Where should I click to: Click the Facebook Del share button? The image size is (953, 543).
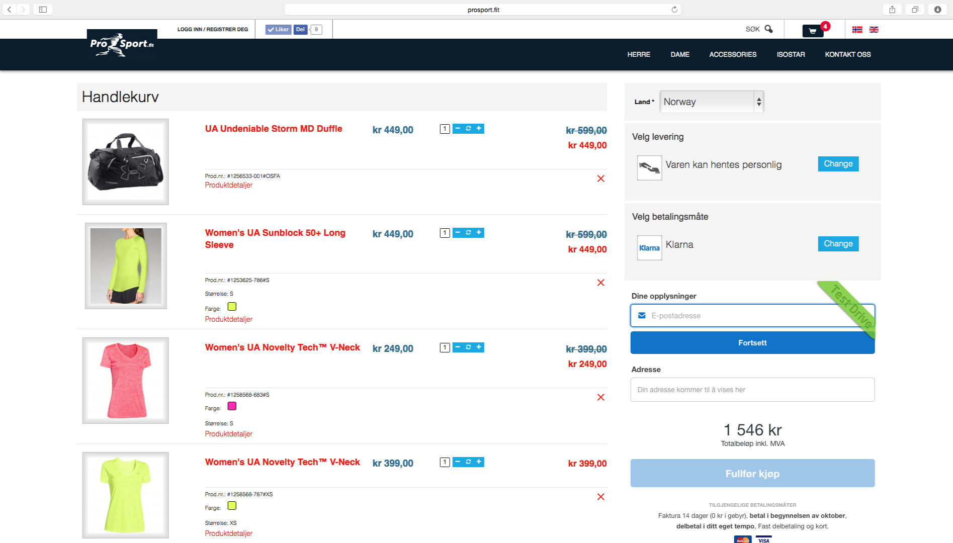coord(300,30)
